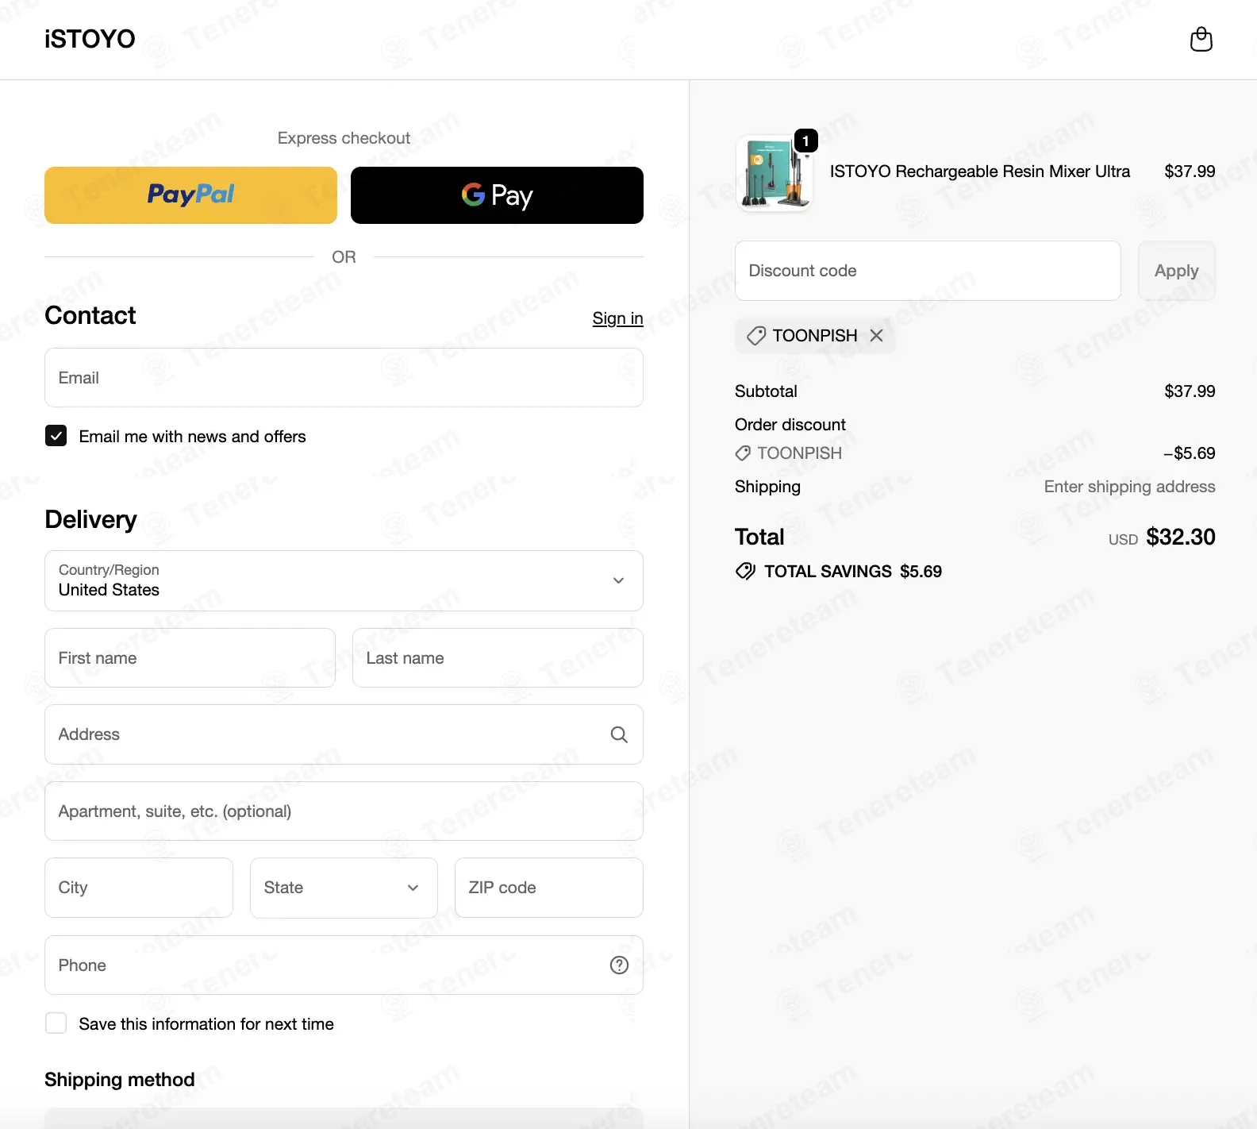
Task: Click the tag icon beside Order discount TOONPISH
Action: 743,453
